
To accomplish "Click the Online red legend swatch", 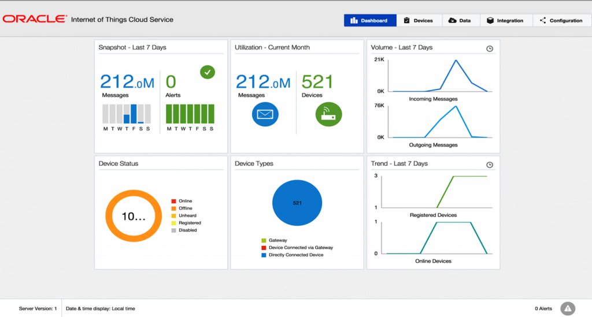I will (173, 202).
